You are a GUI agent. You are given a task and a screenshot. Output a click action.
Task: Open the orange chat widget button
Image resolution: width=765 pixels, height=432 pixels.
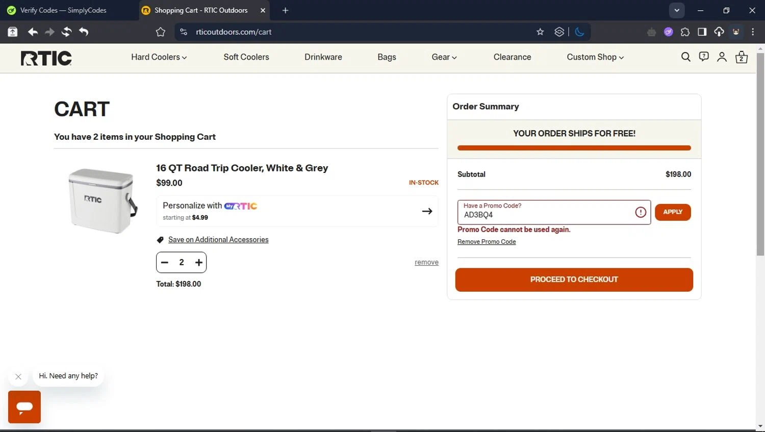24,407
